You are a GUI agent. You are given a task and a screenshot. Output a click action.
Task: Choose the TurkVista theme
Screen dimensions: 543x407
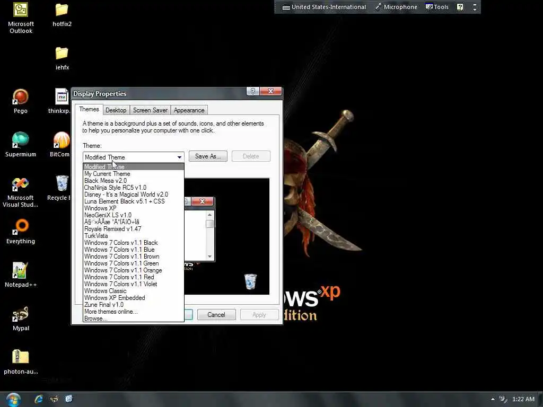click(134, 236)
